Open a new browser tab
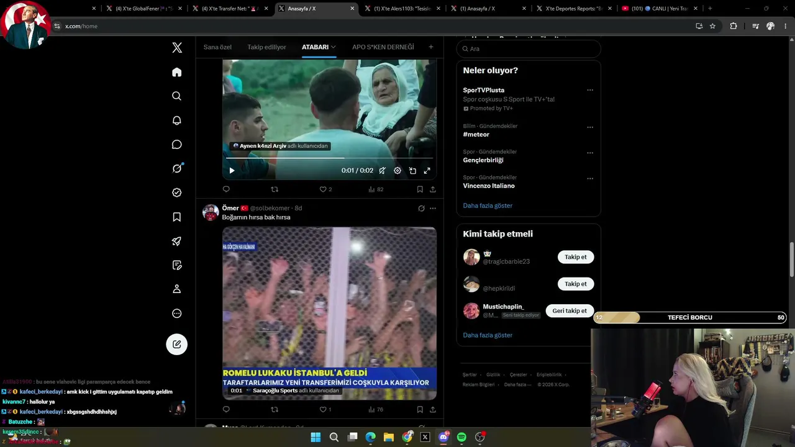 point(710,9)
